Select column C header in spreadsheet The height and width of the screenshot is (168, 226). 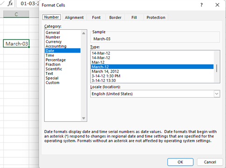(16, 14)
